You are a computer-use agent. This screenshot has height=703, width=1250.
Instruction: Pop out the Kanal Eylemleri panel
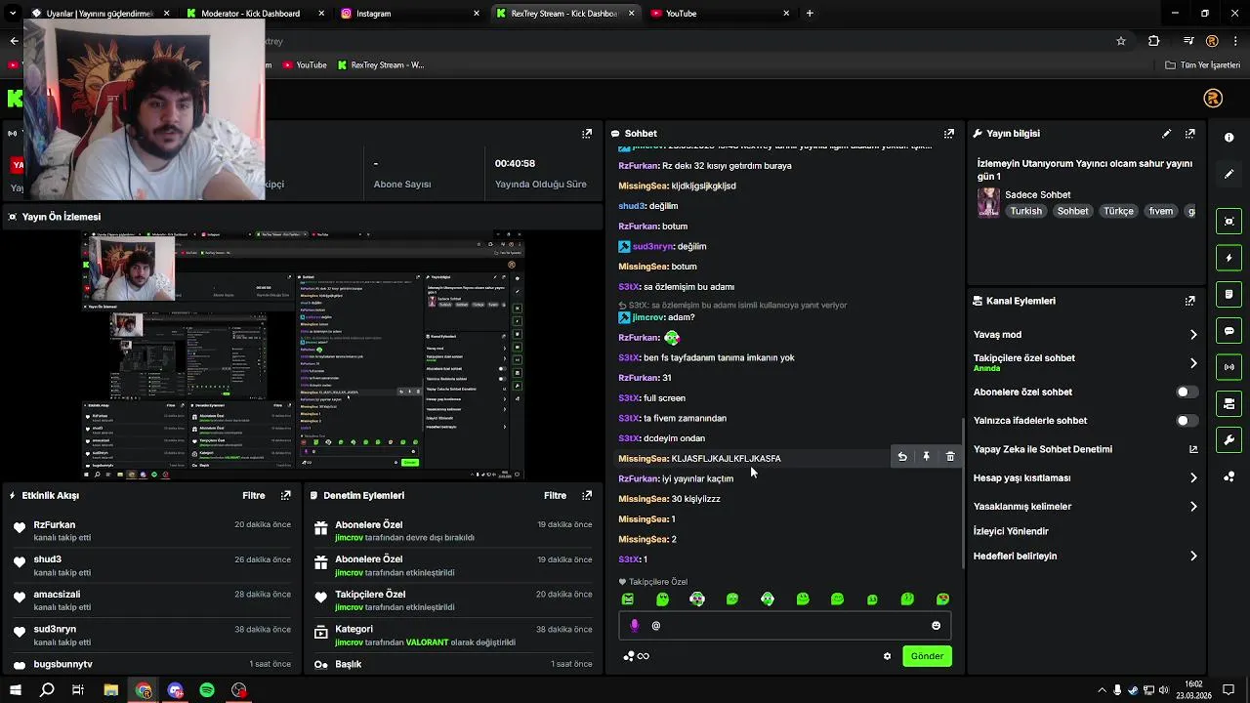[1189, 302]
